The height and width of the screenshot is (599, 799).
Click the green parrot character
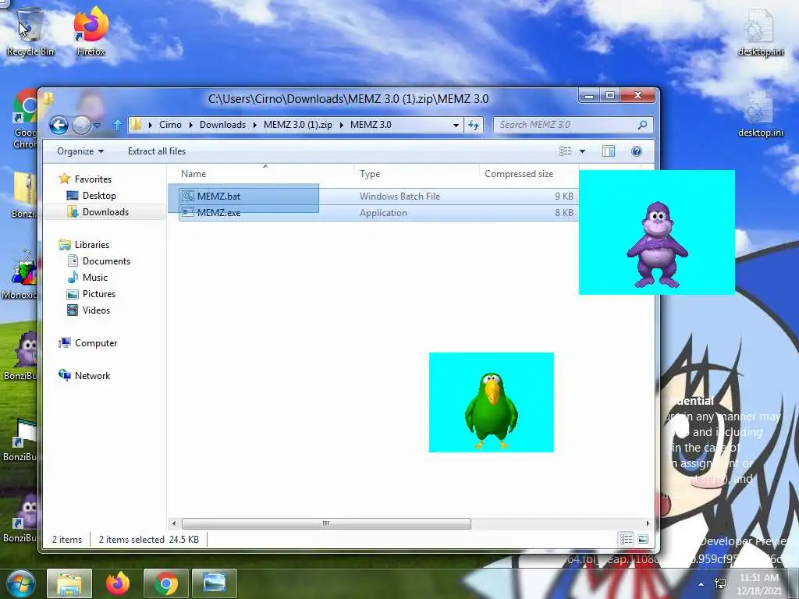[492, 410]
